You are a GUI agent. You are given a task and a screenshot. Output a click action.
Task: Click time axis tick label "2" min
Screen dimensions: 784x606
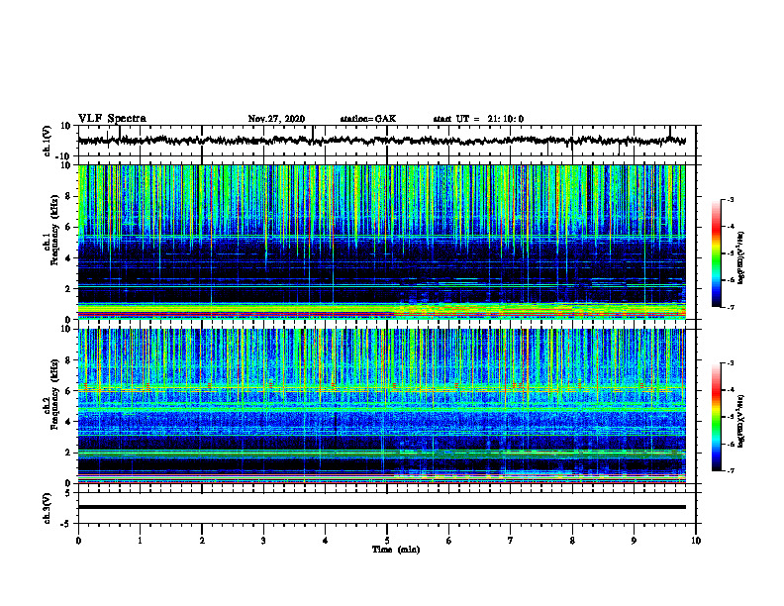coord(202,541)
